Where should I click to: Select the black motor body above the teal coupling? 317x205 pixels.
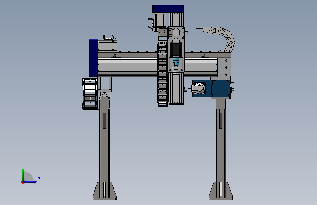point(176,49)
